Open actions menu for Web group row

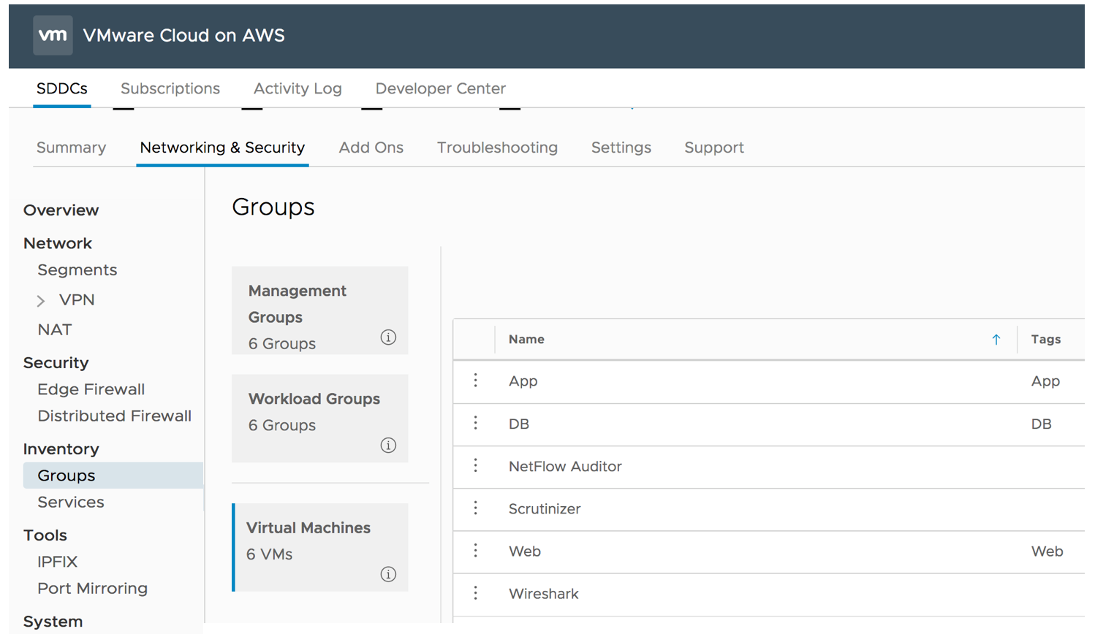(476, 551)
